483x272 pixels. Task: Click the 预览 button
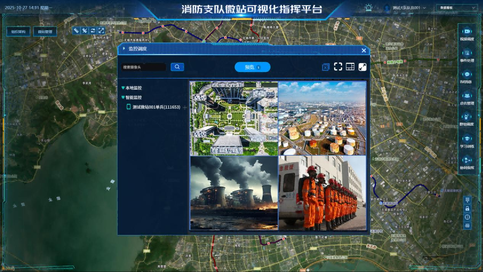[x=252, y=67]
